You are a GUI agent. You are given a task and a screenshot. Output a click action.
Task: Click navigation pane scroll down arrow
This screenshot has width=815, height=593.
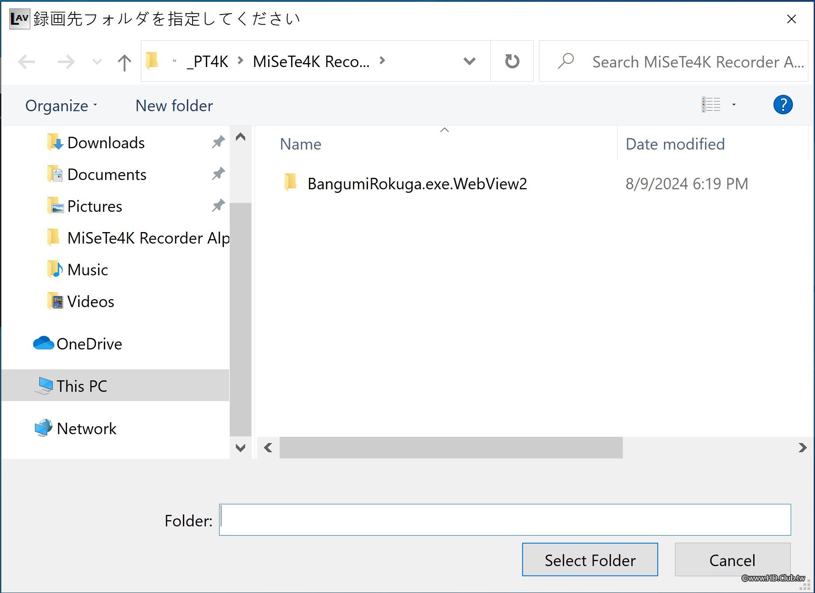tap(240, 448)
